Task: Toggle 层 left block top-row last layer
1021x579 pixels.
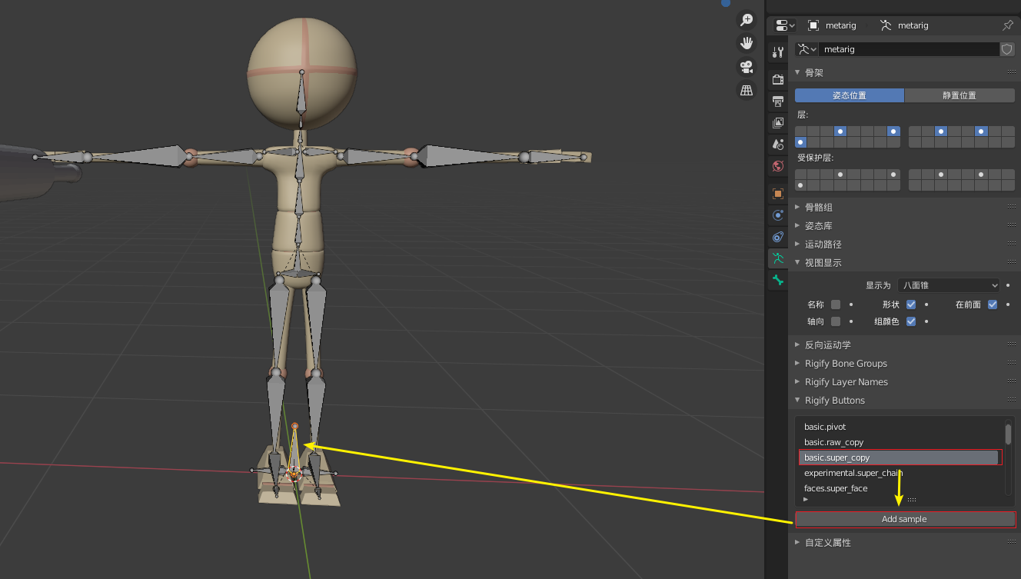Action: 893,131
